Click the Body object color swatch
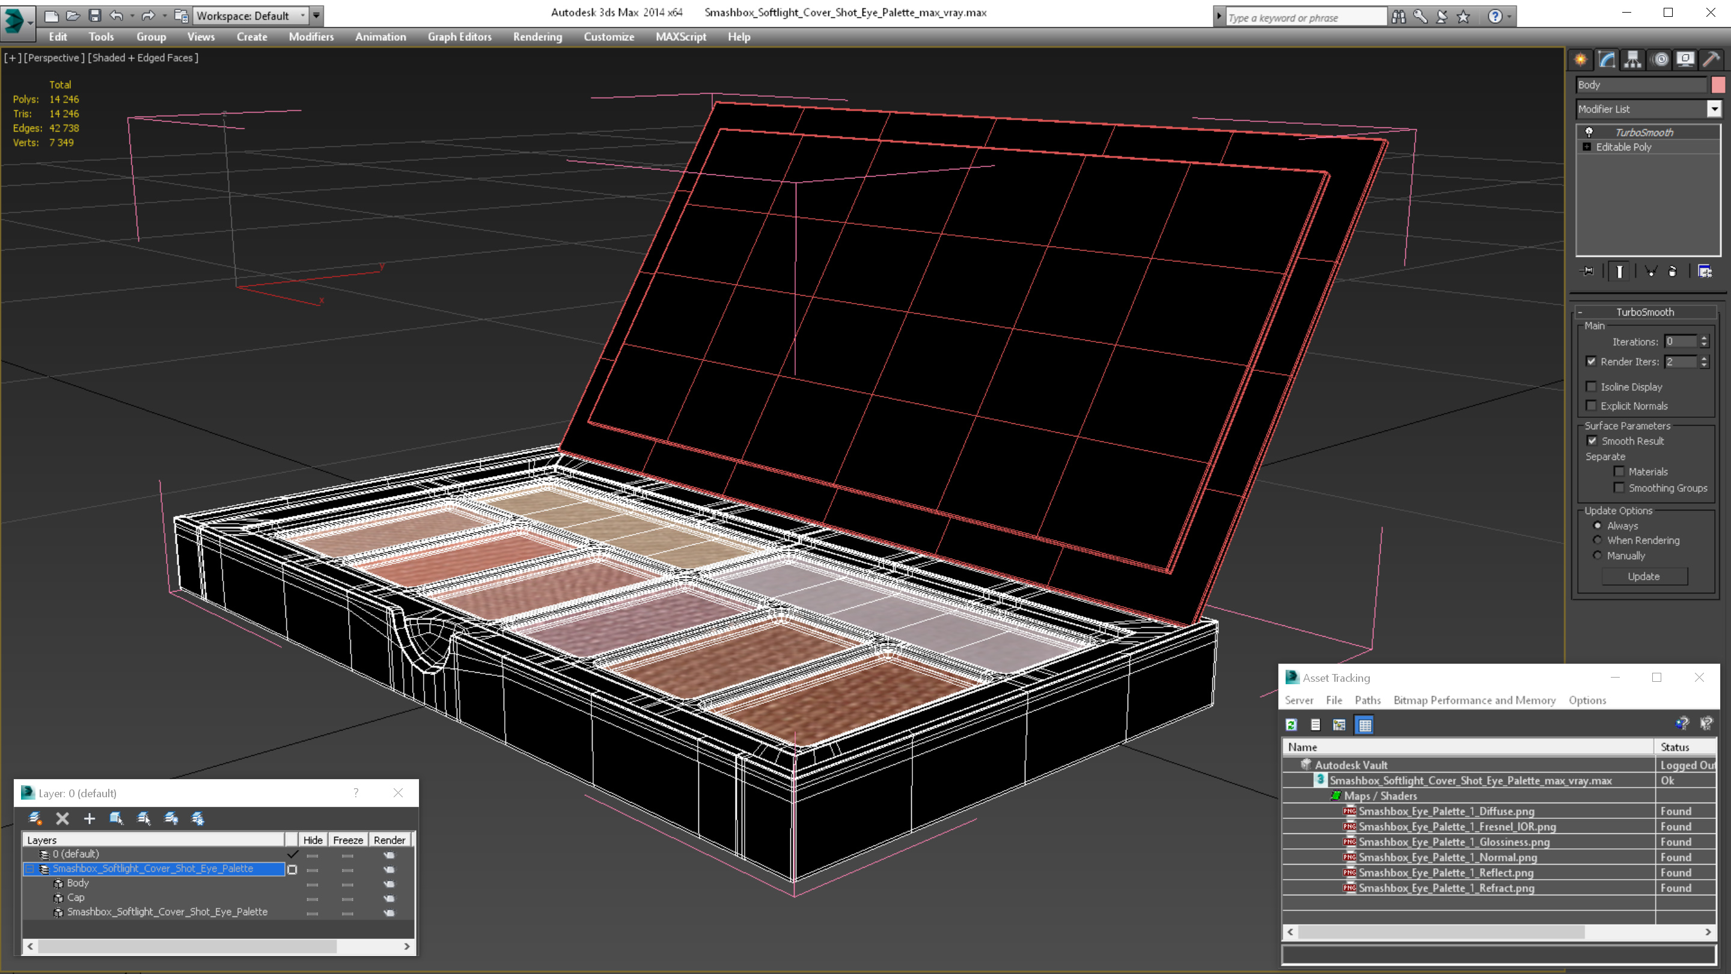Viewport: 1731px width, 974px height. 1718,85
